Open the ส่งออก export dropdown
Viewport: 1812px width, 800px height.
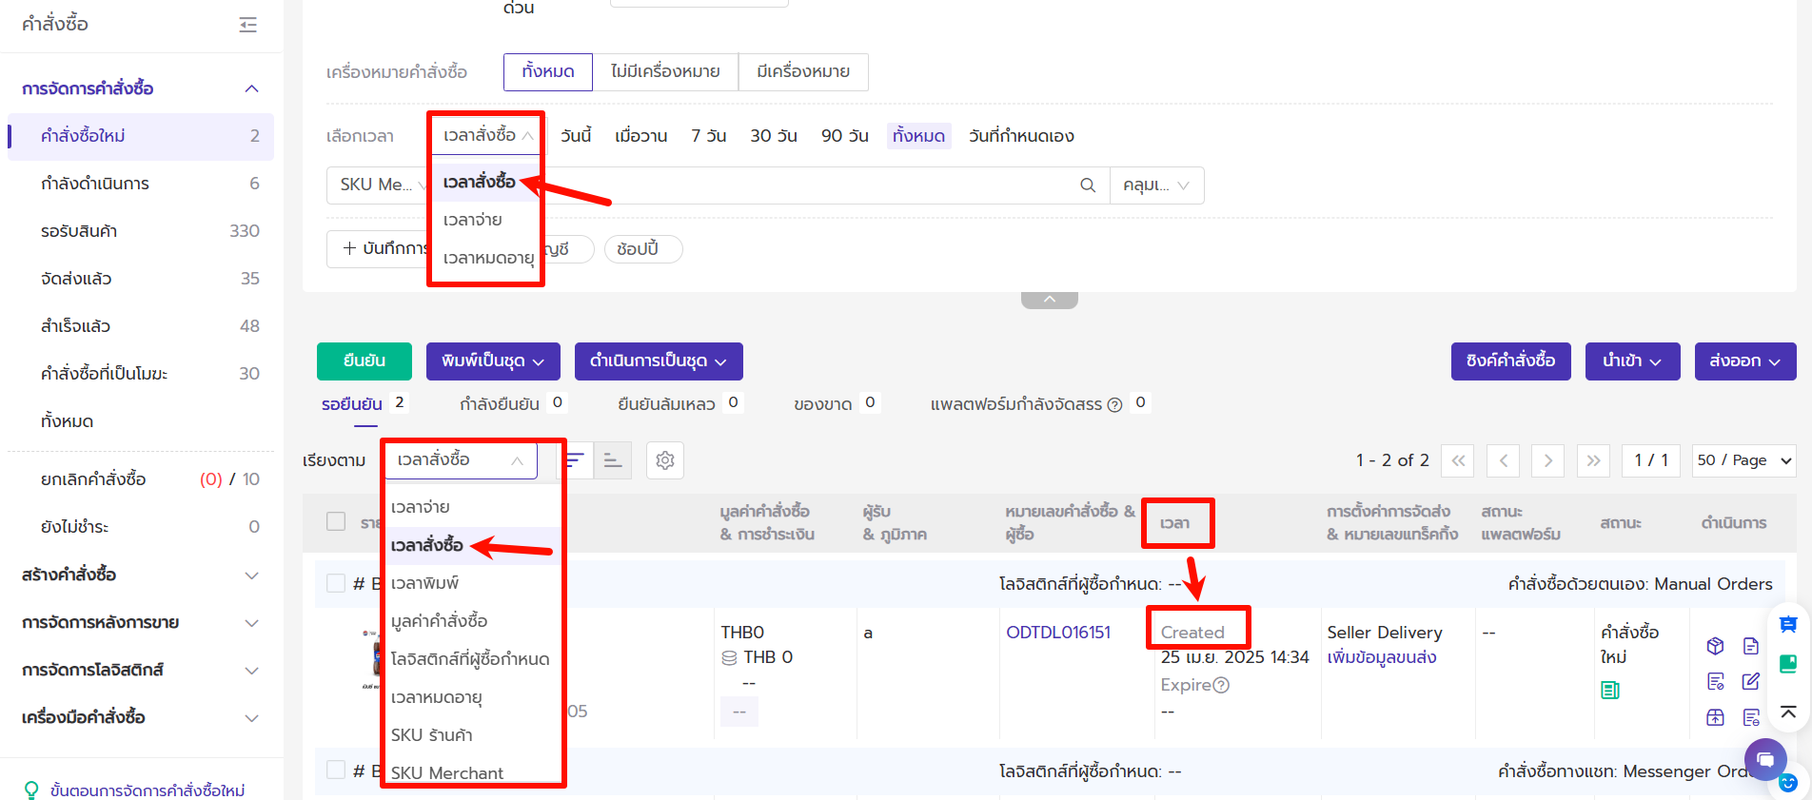tap(1745, 361)
